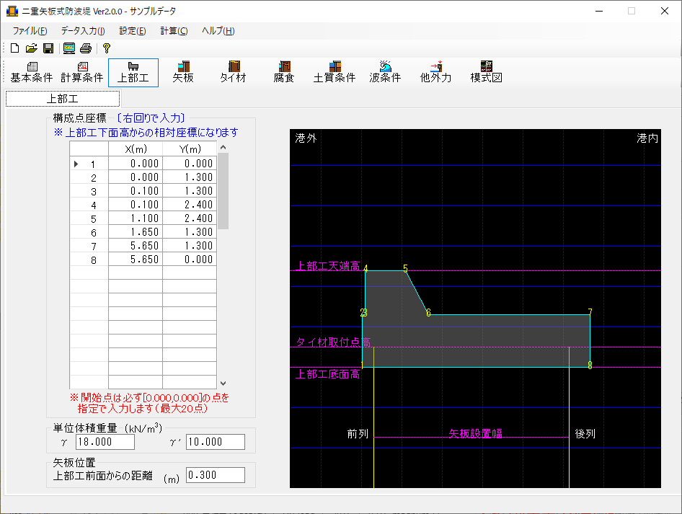Click the 後列 label in diagram
Image resolution: width=682 pixels, height=514 pixels.
tap(585, 433)
